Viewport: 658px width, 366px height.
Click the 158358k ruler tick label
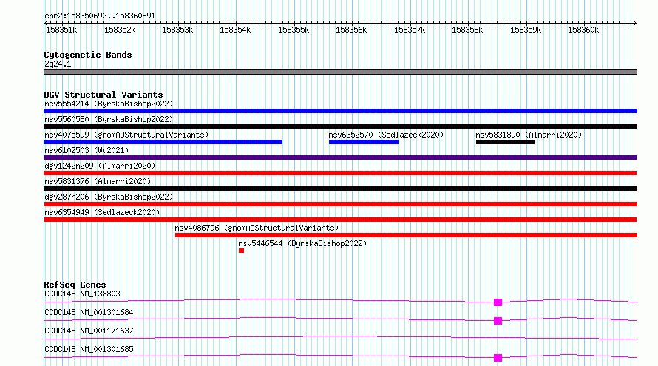[467, 30]
